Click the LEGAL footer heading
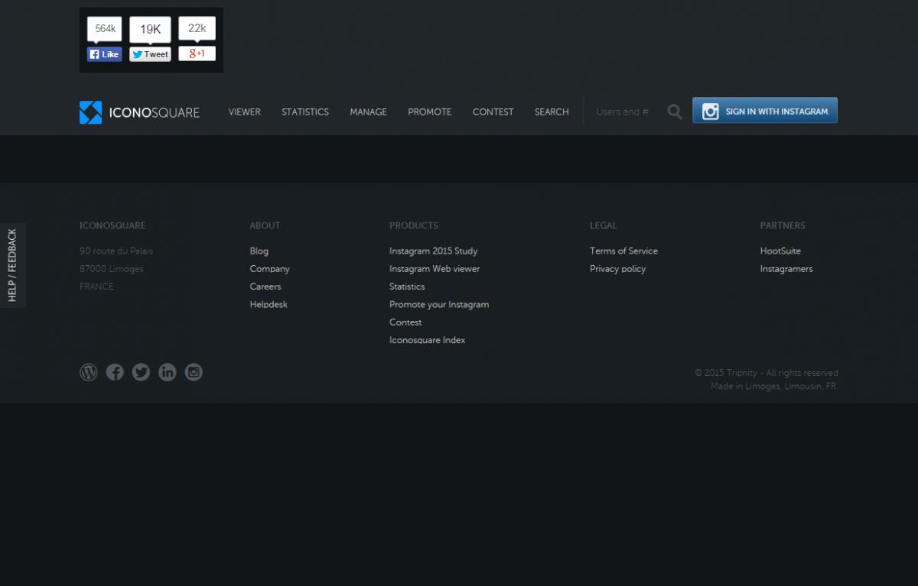Image resolution: width=918 pixels, height=586 pixels. click(604, 225)
